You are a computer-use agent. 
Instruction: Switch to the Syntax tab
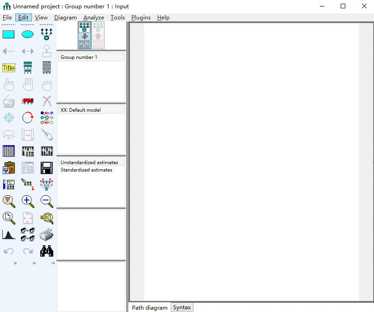[x=182, y=307]
